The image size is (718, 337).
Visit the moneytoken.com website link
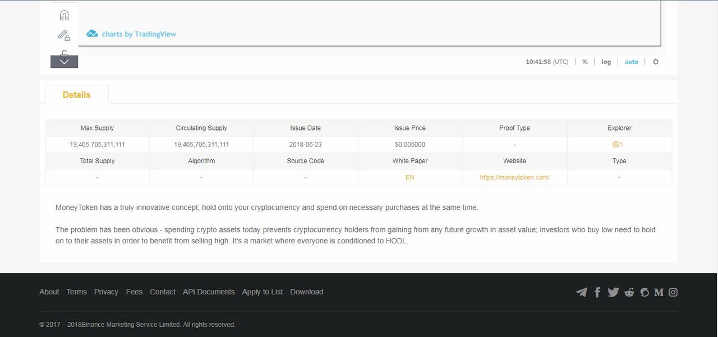514,177
